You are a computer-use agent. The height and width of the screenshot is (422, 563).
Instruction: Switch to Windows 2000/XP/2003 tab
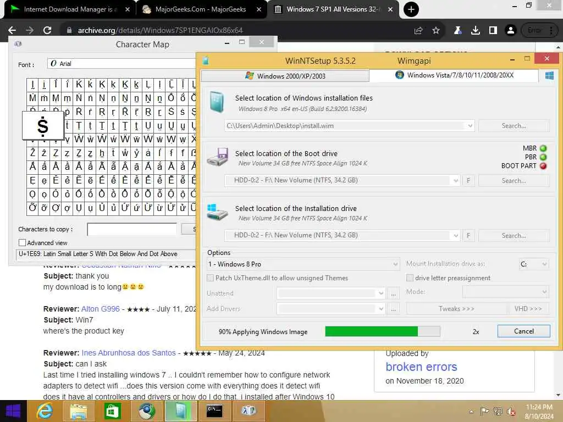(285, 76)
